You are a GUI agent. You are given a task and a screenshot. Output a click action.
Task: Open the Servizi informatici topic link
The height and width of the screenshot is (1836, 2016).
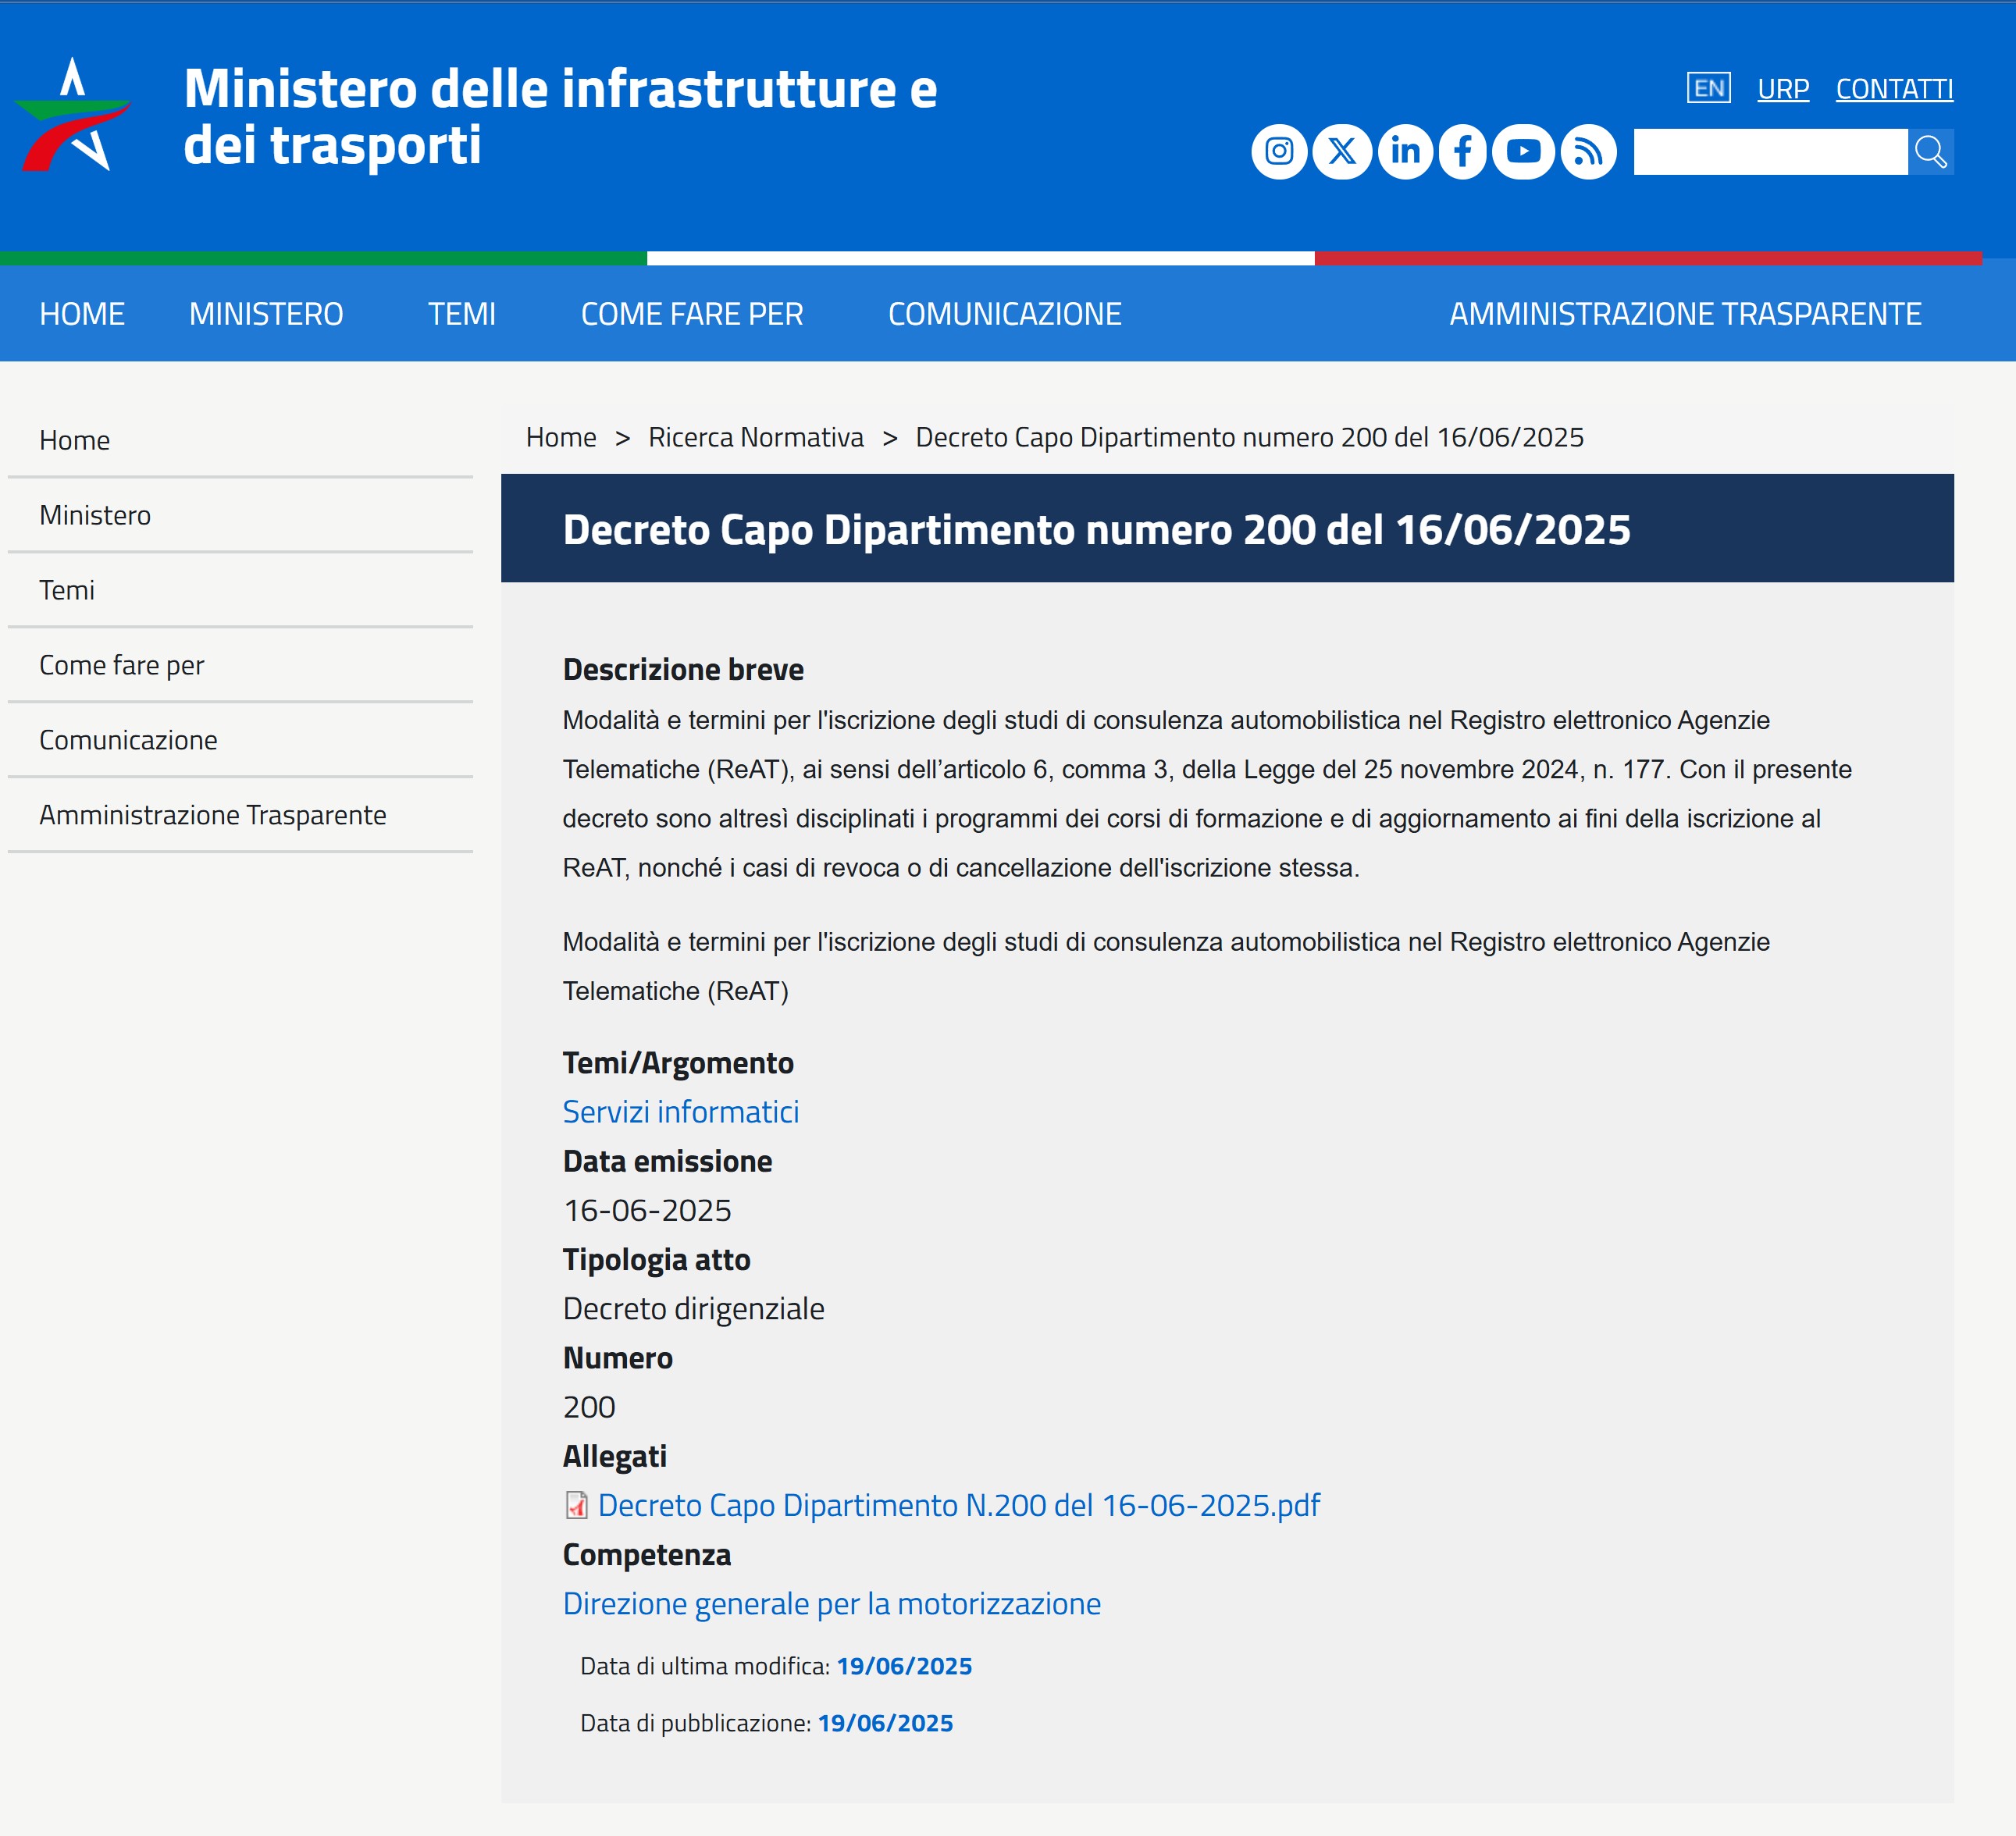coord(680,1112)
